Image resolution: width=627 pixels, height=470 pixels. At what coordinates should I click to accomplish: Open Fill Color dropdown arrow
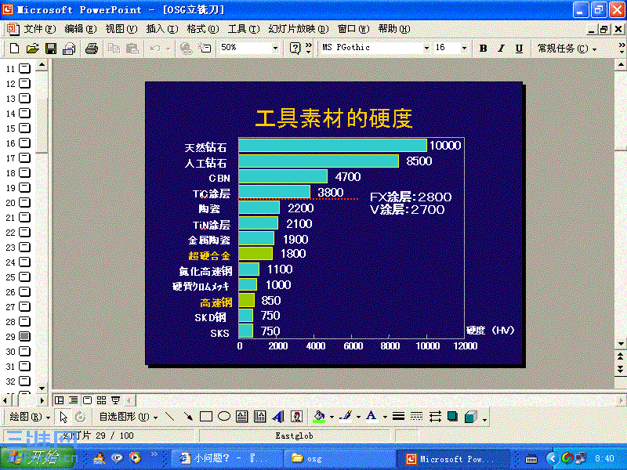[332, 417]
